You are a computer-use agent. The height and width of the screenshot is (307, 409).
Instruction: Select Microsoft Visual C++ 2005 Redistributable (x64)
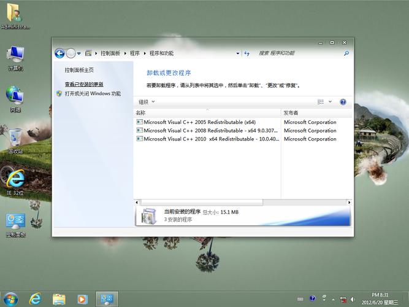coord(199,122)
